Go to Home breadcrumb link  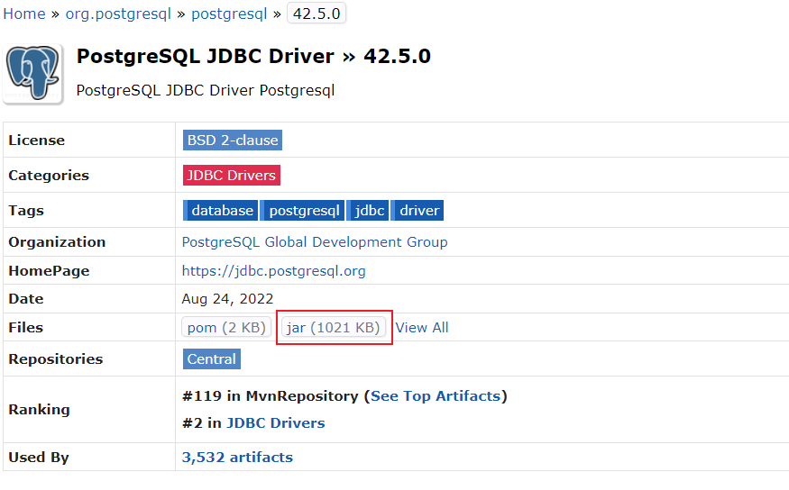click(x=24, y=14)
